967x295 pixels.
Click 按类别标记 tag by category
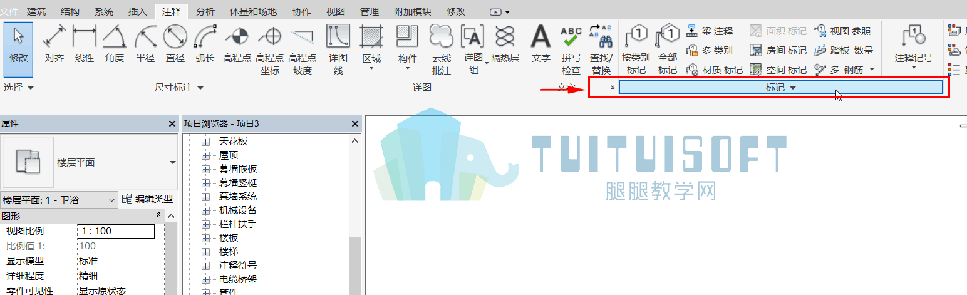[636, 50]
